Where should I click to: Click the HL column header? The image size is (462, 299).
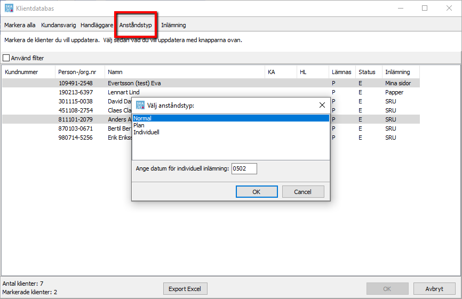[313, 72]
